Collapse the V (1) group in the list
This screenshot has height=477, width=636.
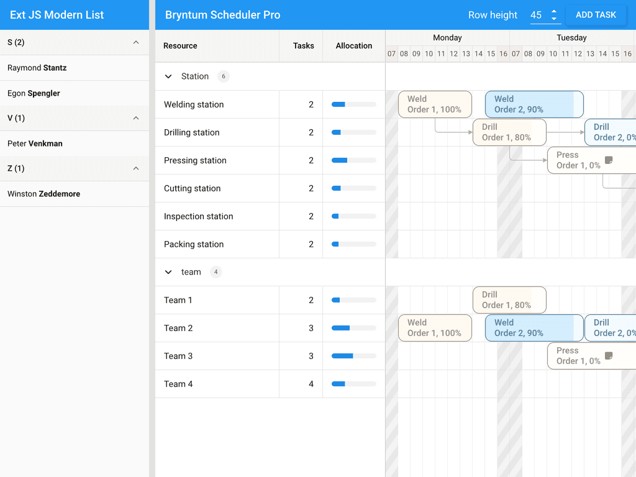click(x=136, y=118)
